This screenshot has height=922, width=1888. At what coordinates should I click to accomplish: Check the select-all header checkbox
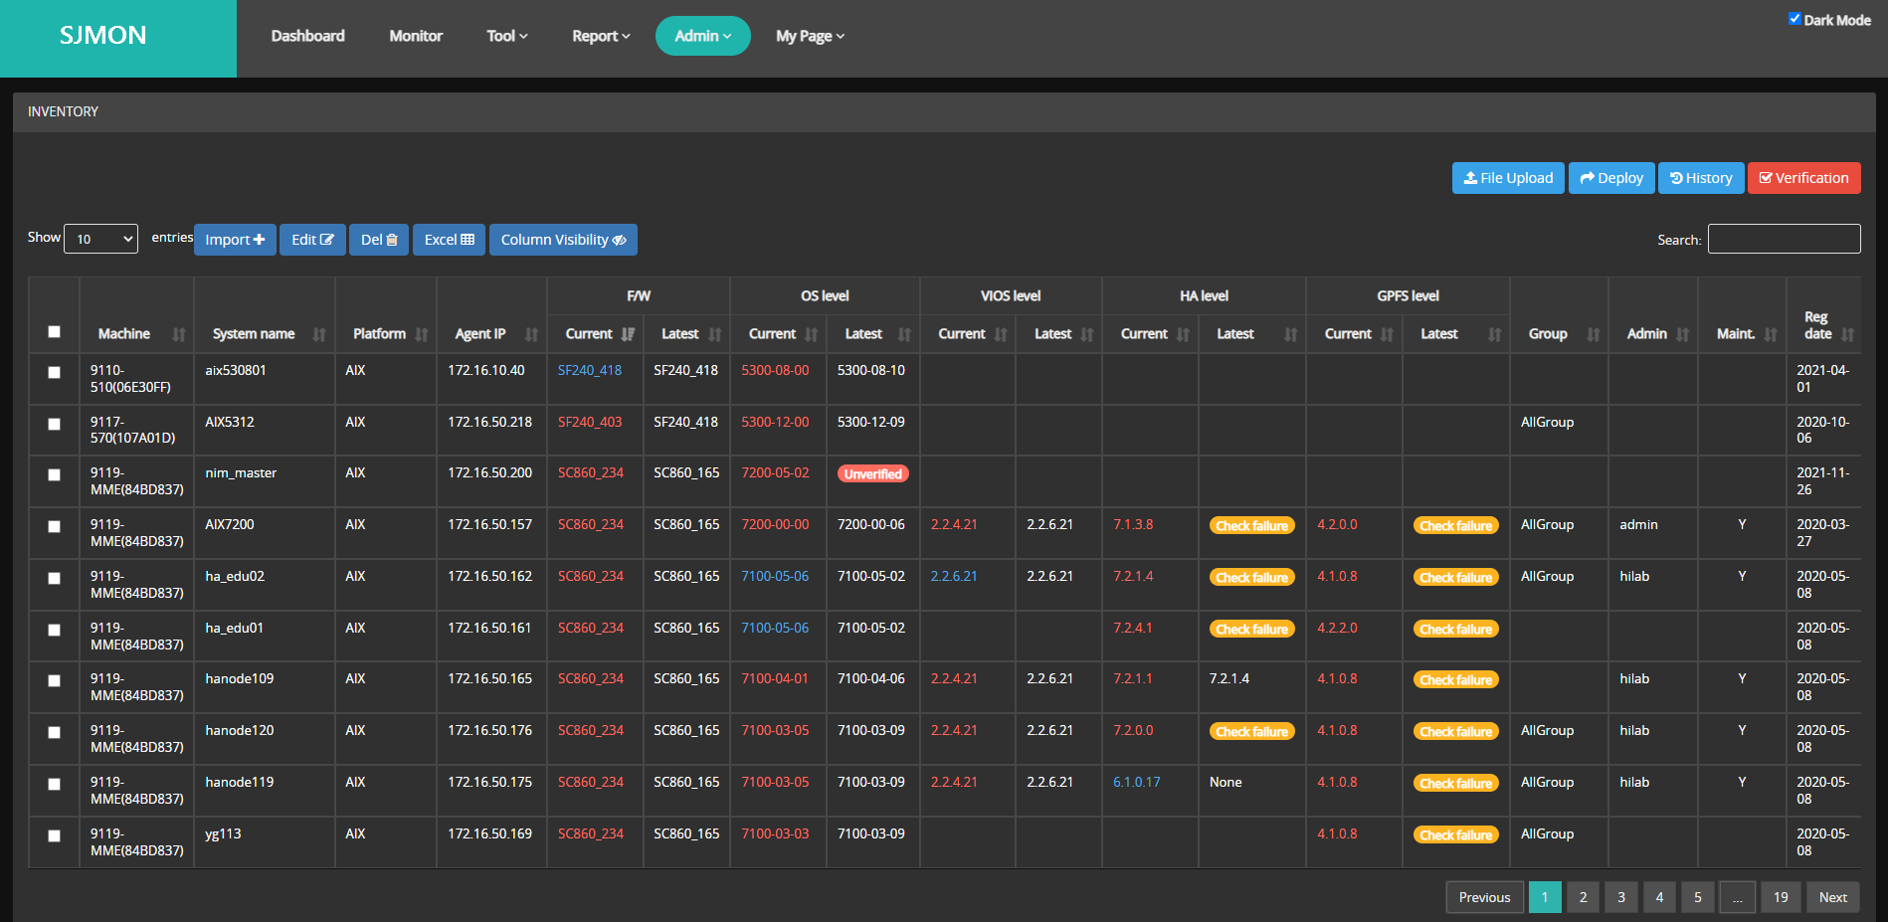tap(55, 332)
